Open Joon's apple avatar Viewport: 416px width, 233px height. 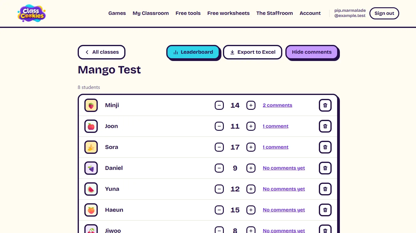[x=91, y=126]
